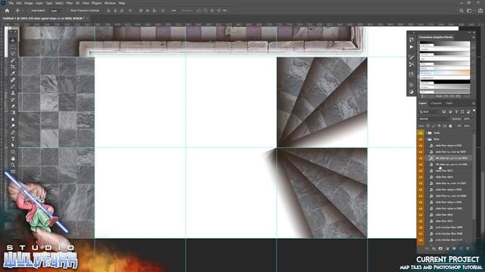485x272 pixels.
Task: Click the Layers panel vertical scrollbar
Action: [474, 176]
